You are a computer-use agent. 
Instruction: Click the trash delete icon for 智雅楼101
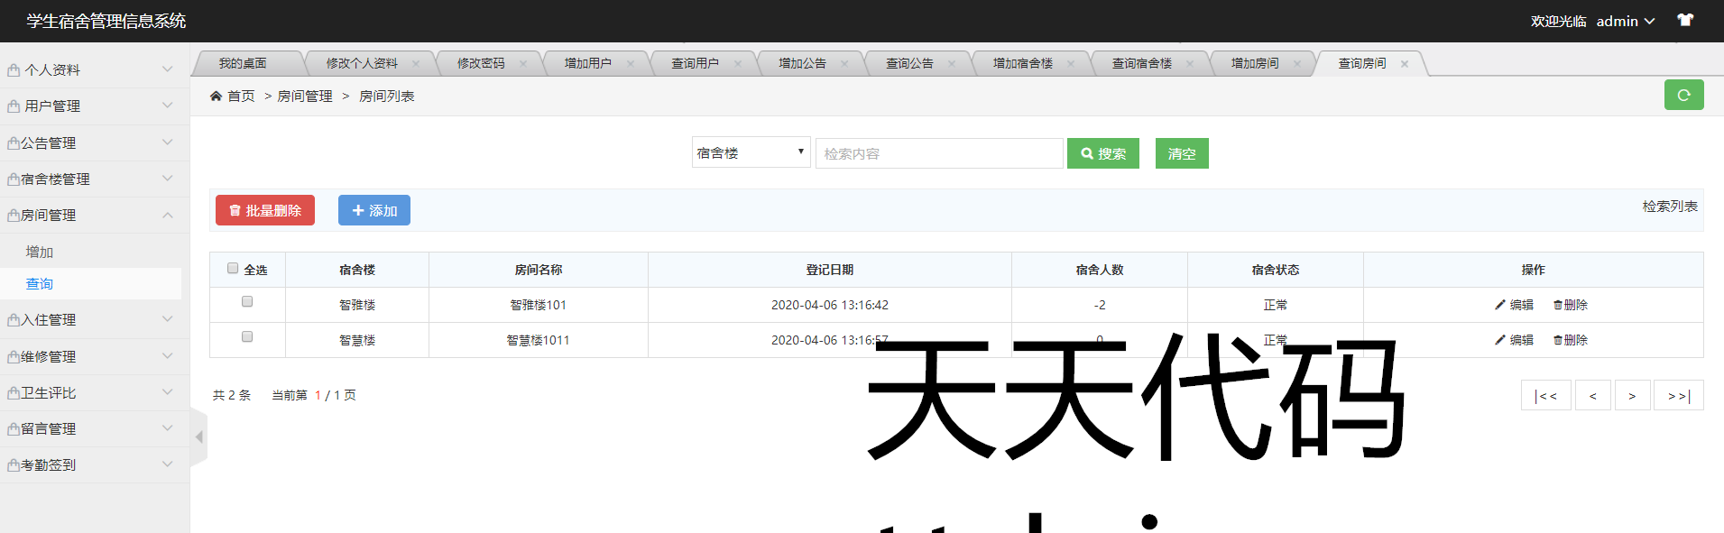point(1557,305)
